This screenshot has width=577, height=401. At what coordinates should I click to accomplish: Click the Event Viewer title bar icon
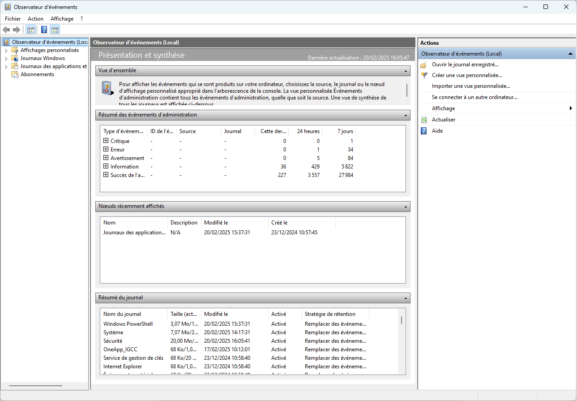click(x=8, y=7)
